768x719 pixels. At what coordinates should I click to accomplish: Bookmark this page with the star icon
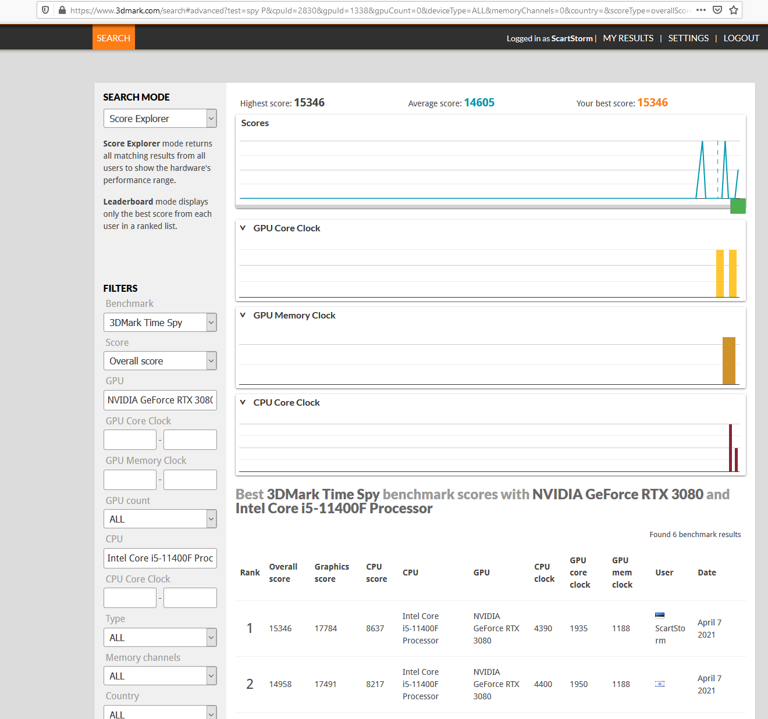pos(734,10)
